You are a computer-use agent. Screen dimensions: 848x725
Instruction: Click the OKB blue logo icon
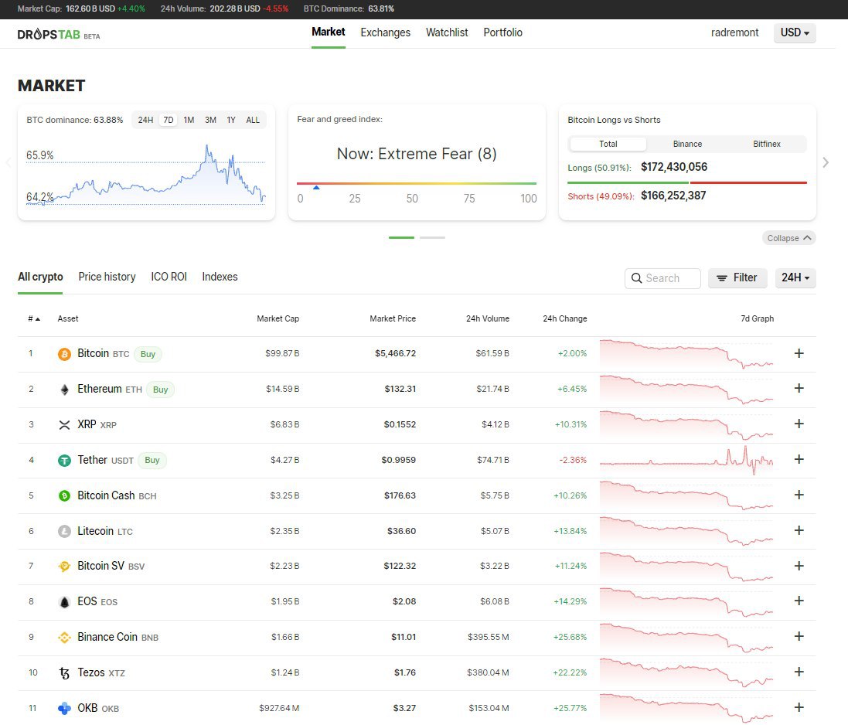point(64,708)
